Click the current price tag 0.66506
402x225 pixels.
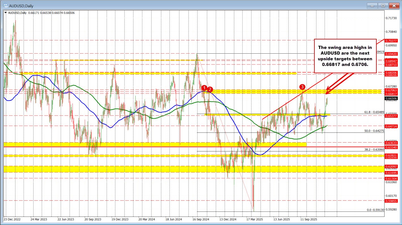click(x=391, y=98)
